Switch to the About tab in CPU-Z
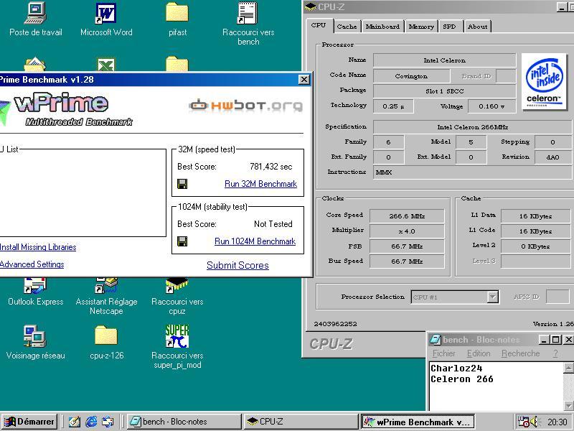This screenshot has width=574, height=431. [x=477, y=27]
